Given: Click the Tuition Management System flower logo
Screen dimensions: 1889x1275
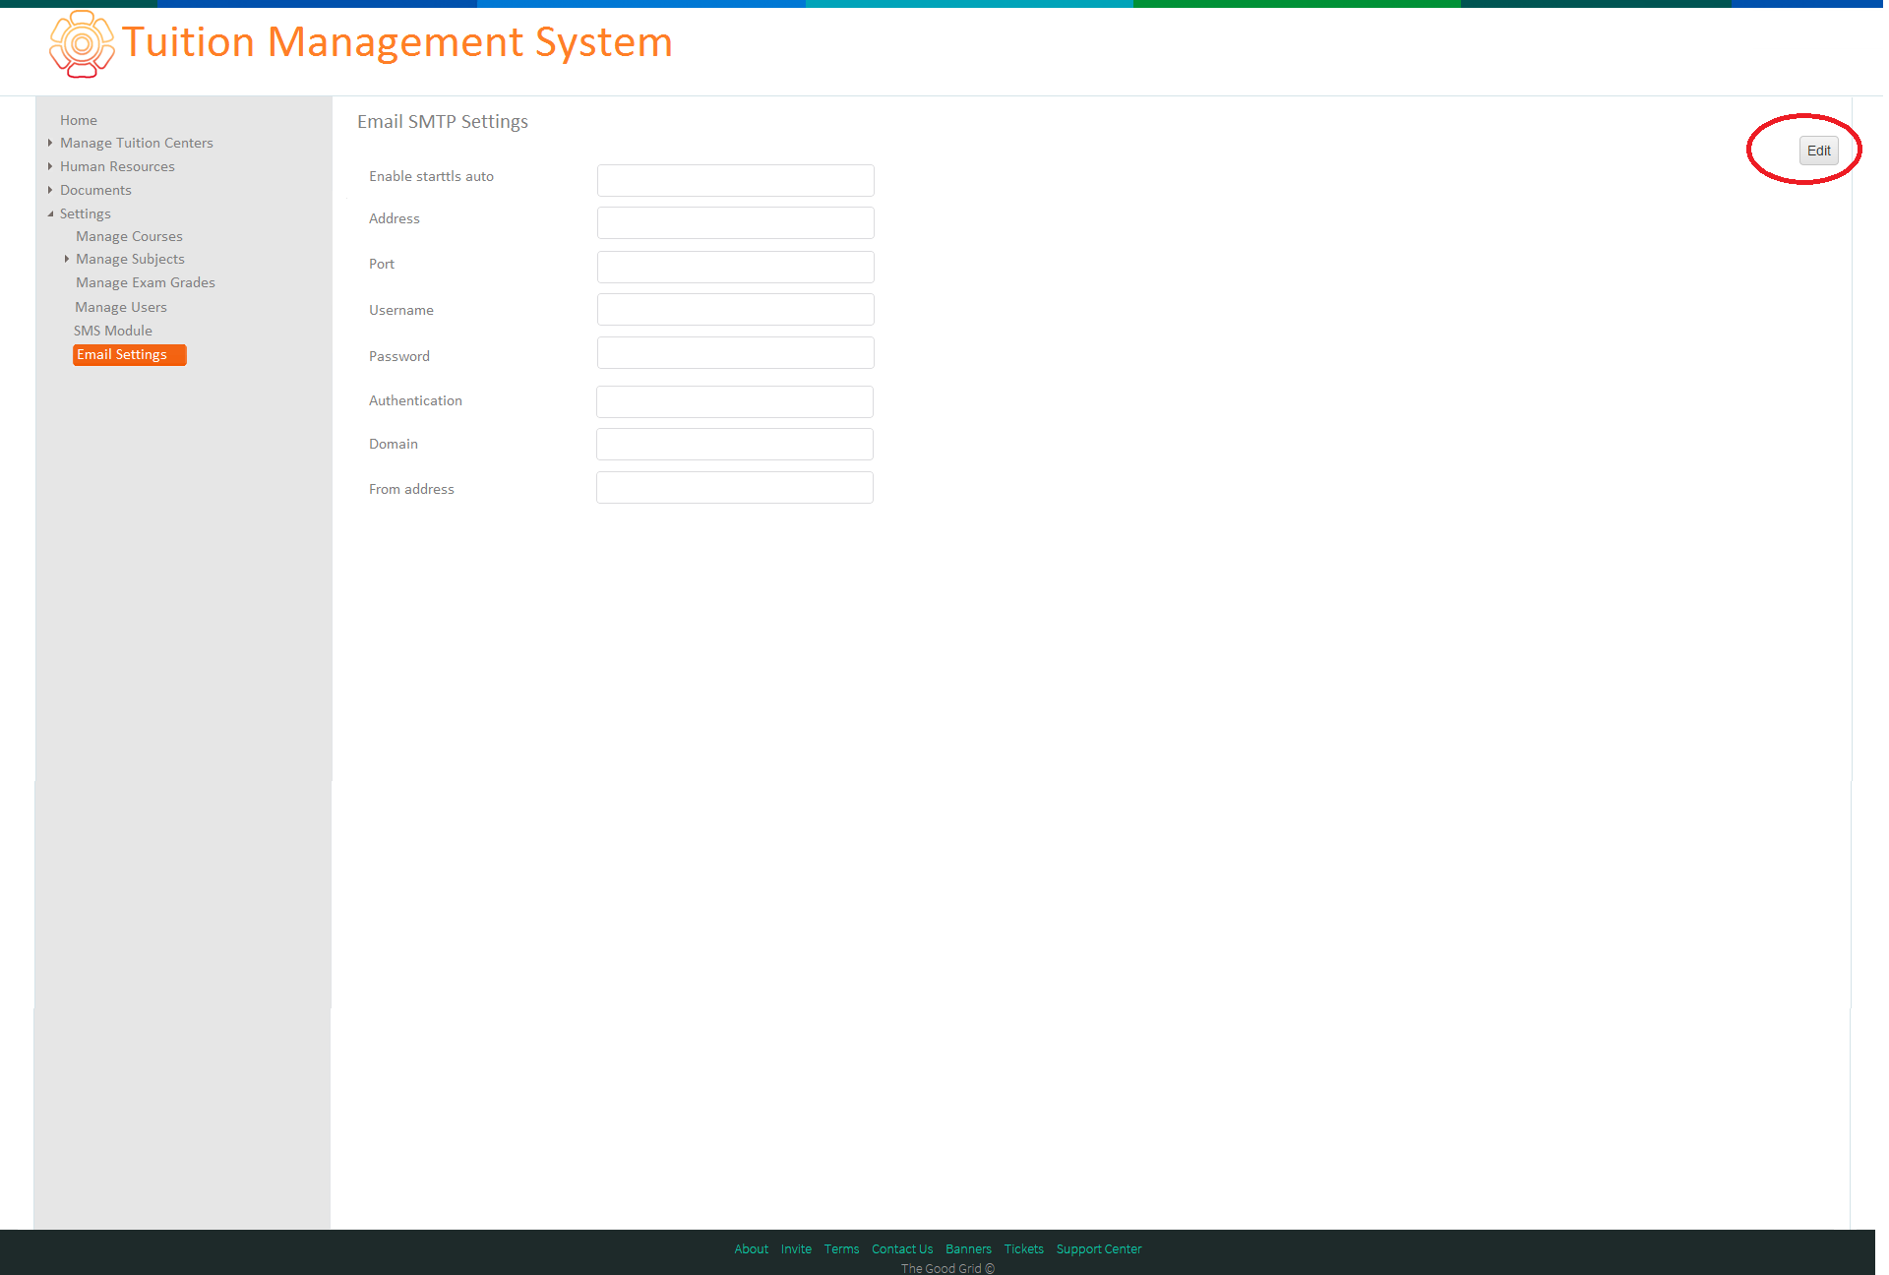Looking at the screenshot, I should 82,44.
